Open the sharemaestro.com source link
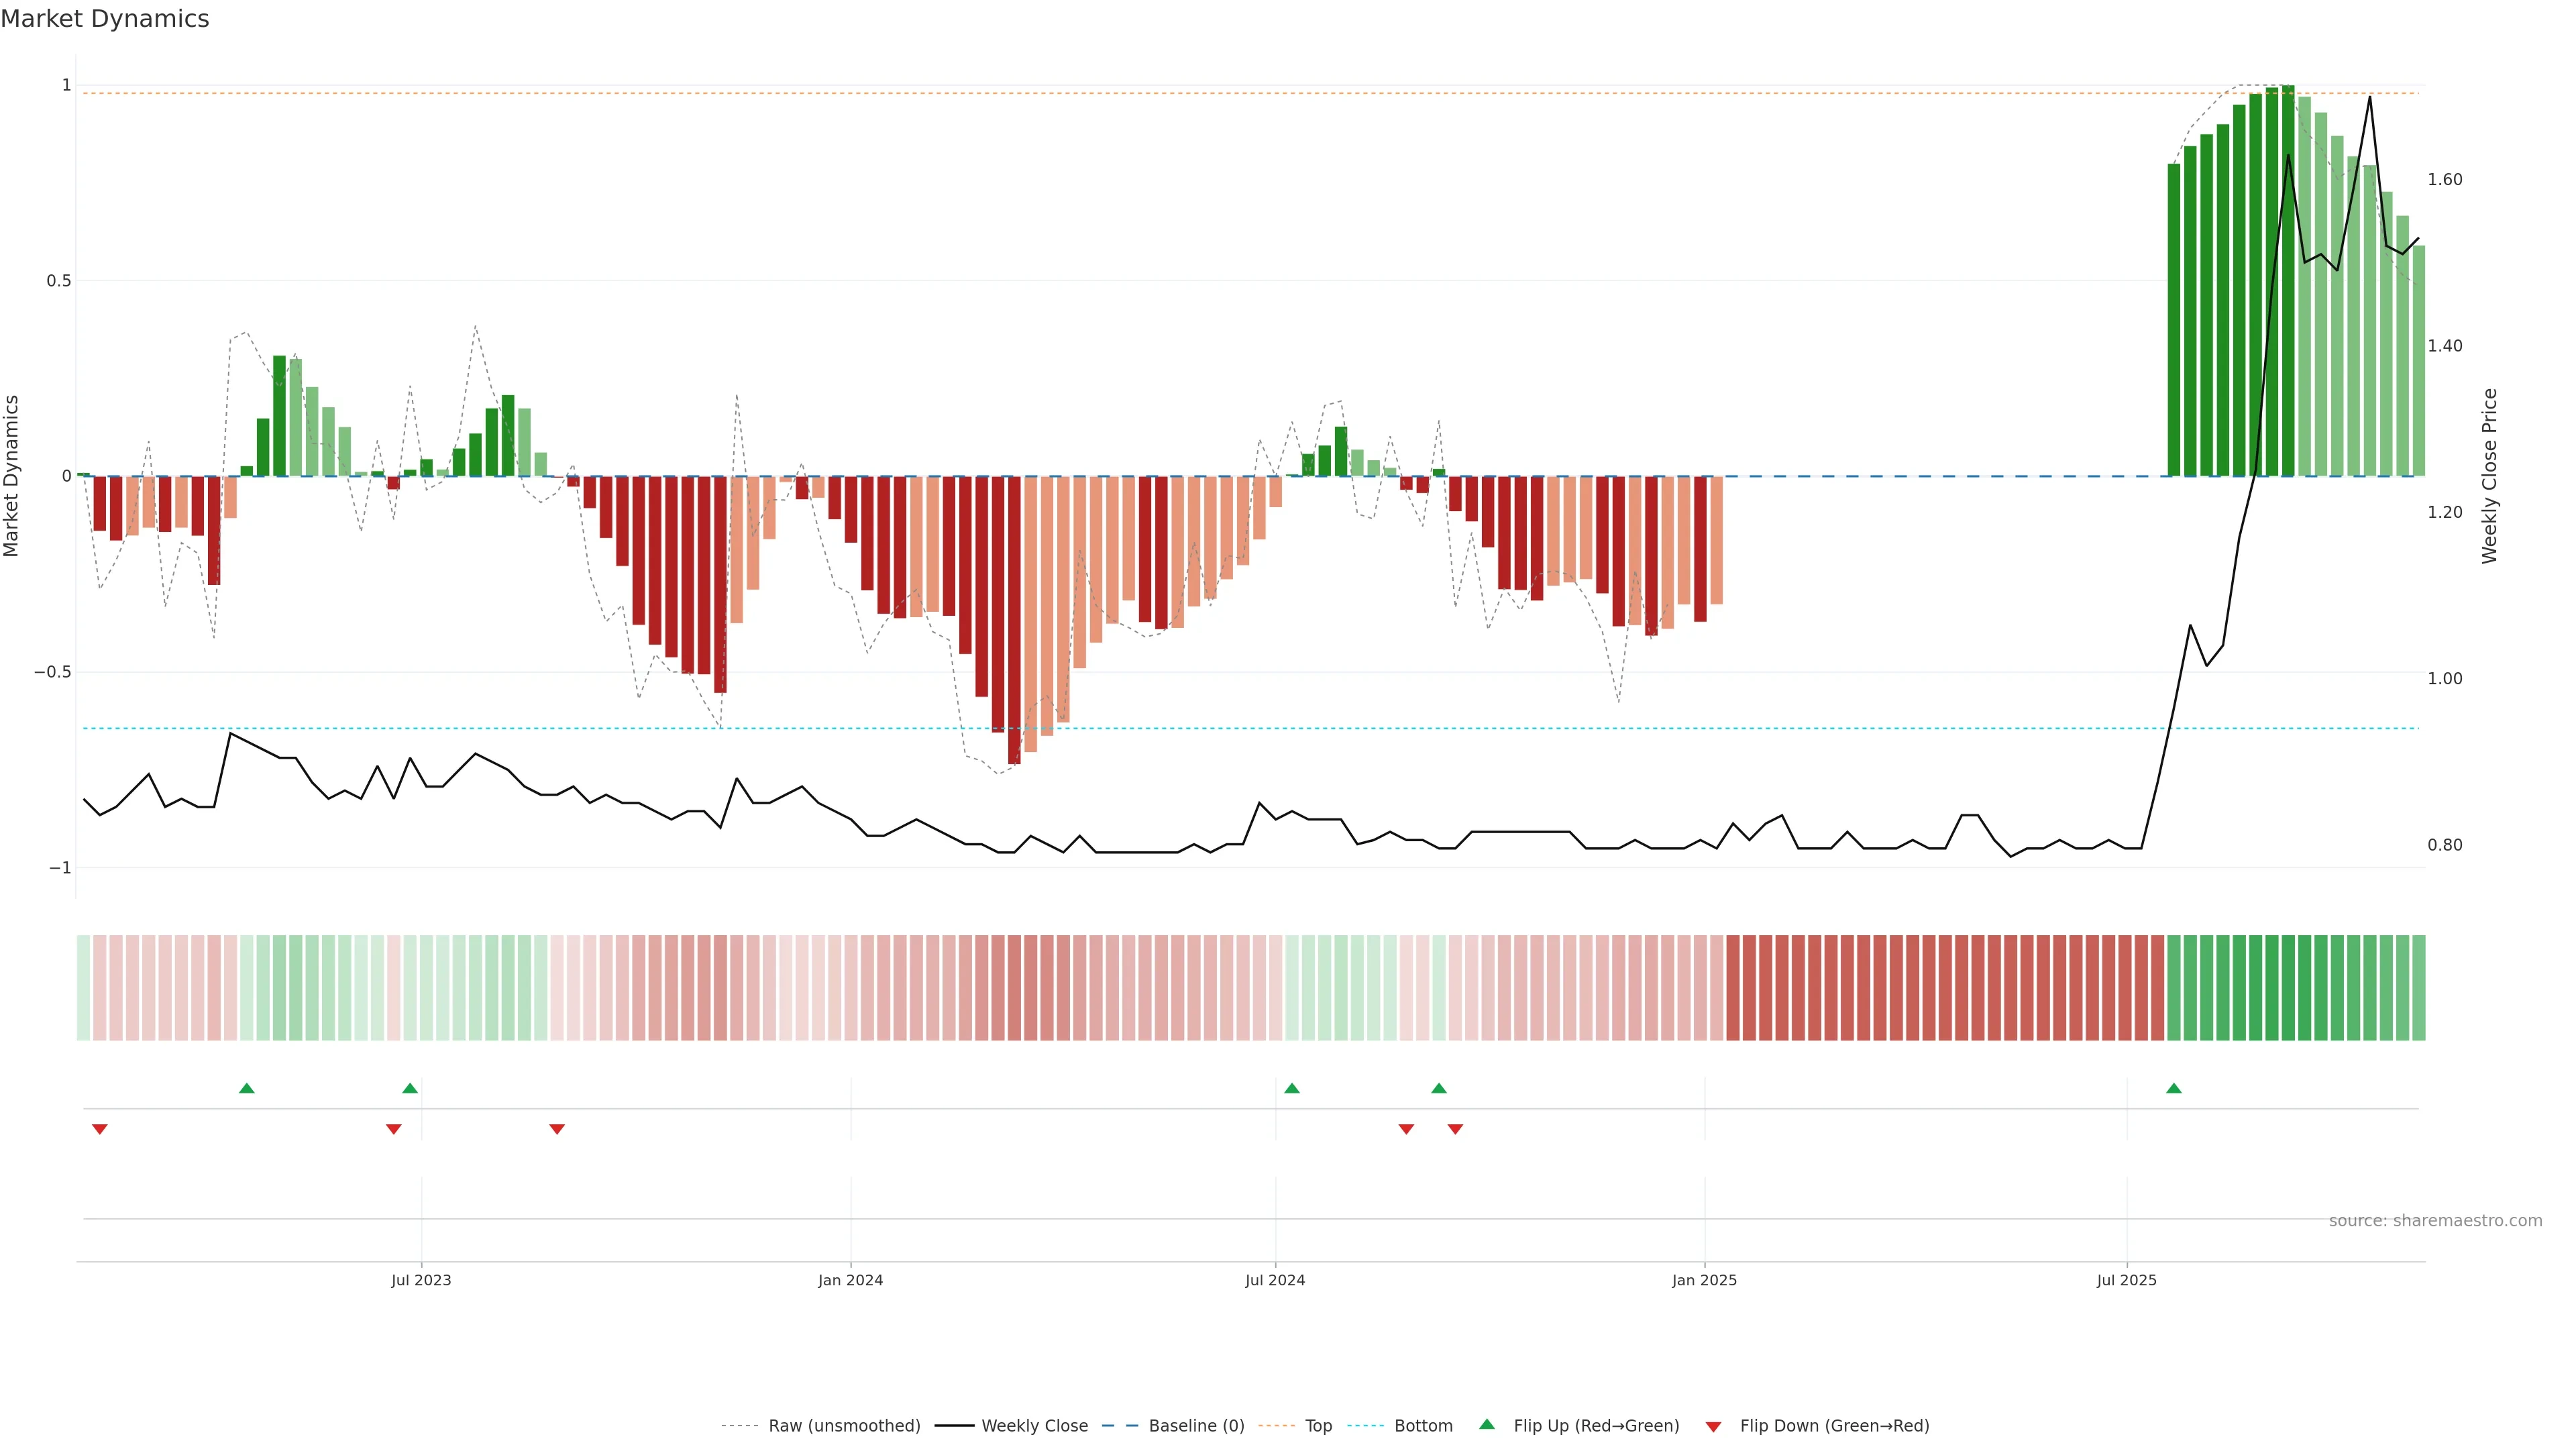The width and height of the screenshot is (2576, 1449). click(x=2435, y=1220)
